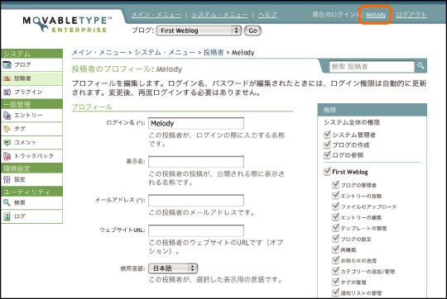Click the メールアドレス email field
The width and height of the screenshot is (447, 299).
coord(196,200)
